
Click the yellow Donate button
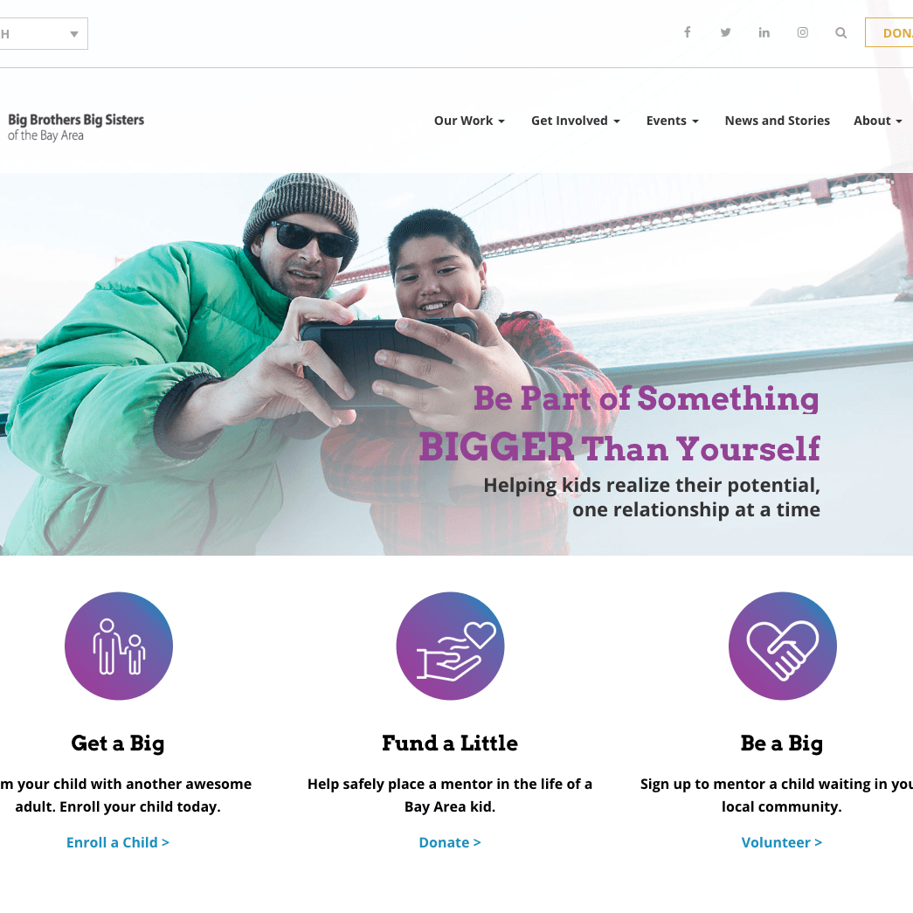tap(890, 32)
